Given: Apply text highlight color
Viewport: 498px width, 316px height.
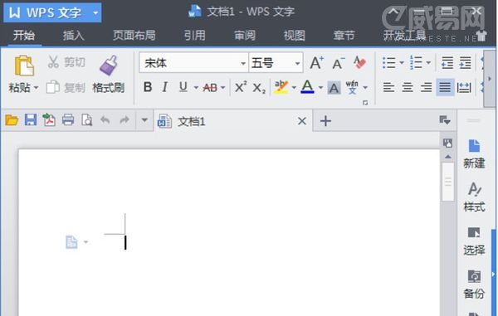Looking at the screenshot, I should (x=281, y=87).
